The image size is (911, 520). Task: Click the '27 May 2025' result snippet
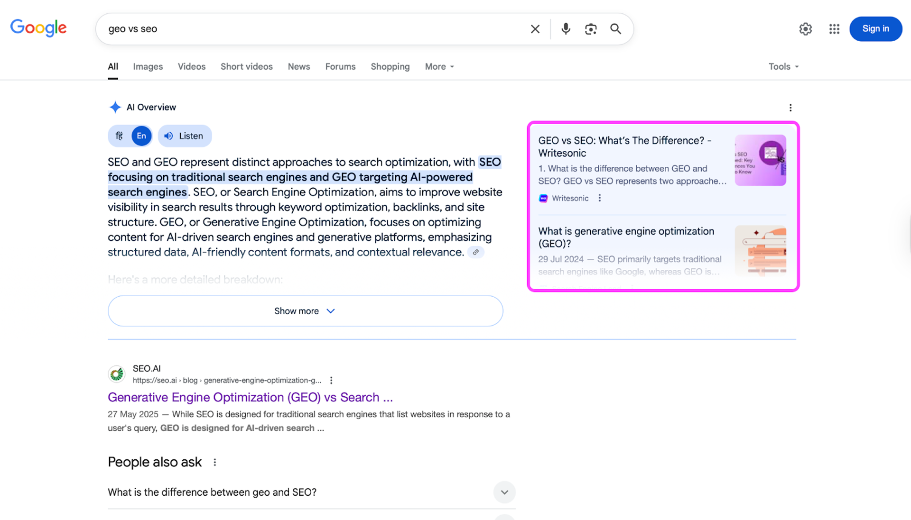309,421
